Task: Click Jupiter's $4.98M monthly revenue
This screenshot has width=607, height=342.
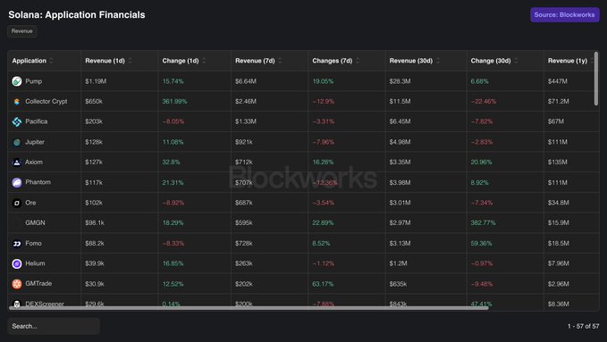Action: (x=400, y=142)
